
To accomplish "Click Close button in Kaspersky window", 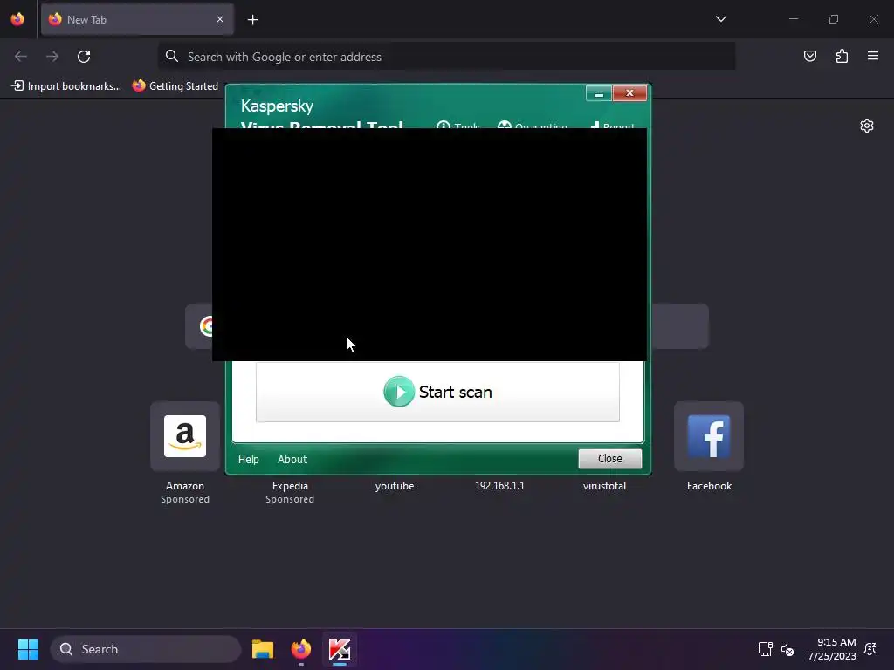I will [x=609, y=459].
